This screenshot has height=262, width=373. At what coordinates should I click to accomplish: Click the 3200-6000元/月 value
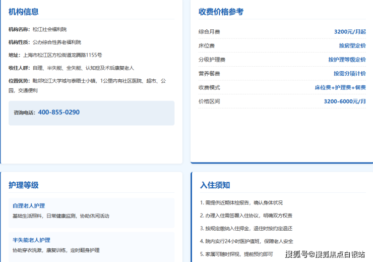(x=345, y=101)
